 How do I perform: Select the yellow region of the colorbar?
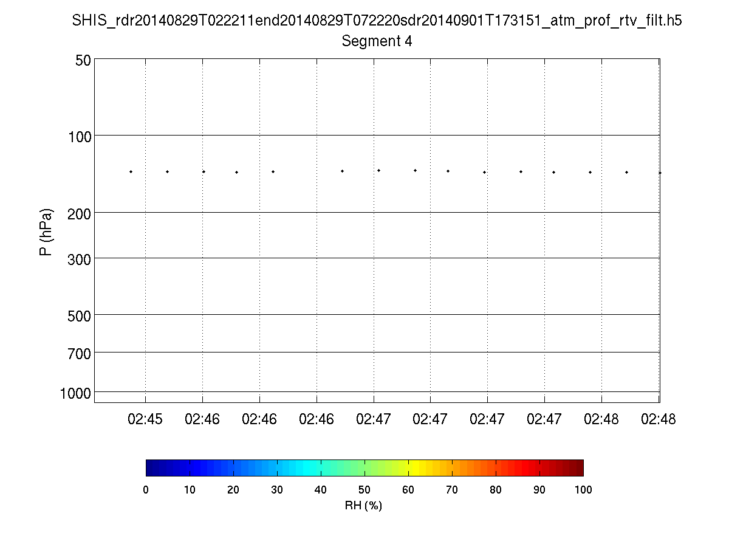tap(419, 467)
